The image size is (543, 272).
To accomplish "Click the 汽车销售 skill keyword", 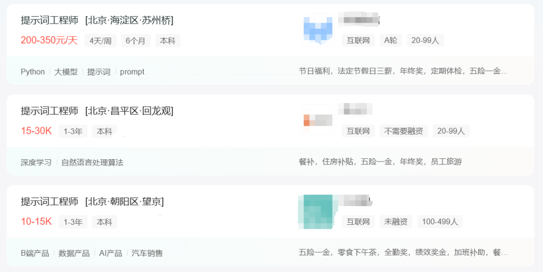I will tap(147, 253).
